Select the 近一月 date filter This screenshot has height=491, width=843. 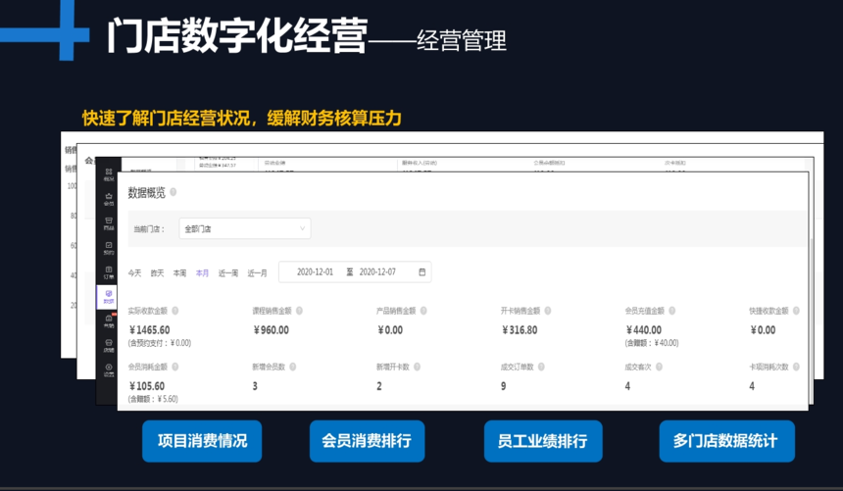pos(257,273)
